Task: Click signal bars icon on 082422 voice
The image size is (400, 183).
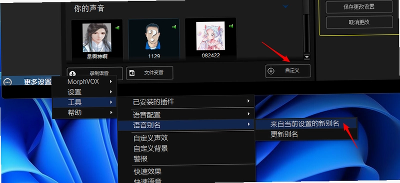Action: click(231, 26)
